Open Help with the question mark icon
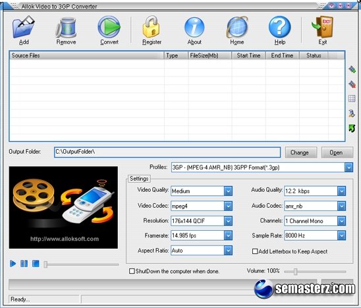 pos(280,27)
